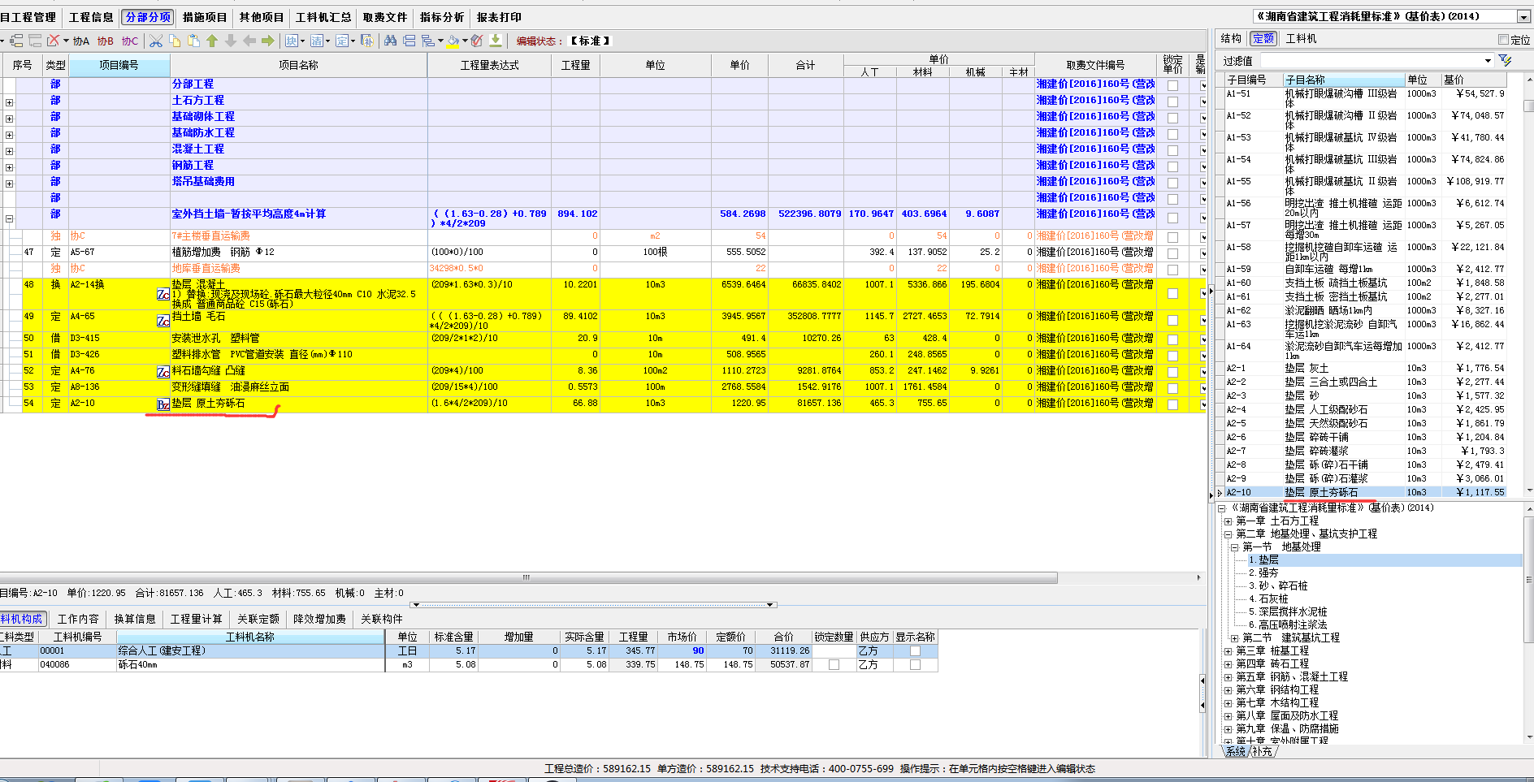Click the 协C toolbar button

coord(130,41)
